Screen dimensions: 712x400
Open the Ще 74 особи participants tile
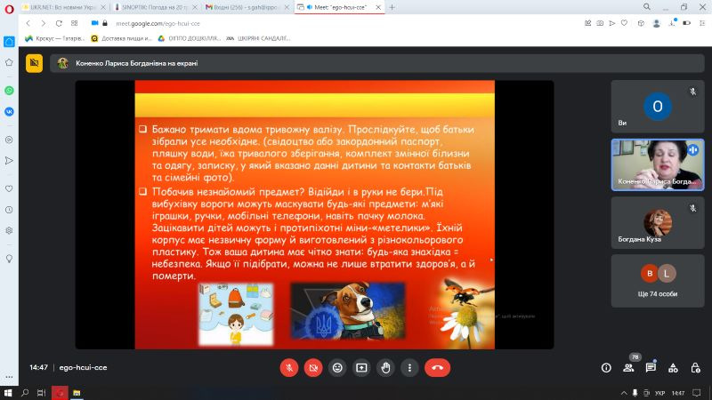point(658,281)
